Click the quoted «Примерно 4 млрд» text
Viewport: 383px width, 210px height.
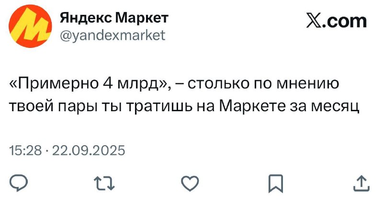pyautogui.click(x=90, y=85)
